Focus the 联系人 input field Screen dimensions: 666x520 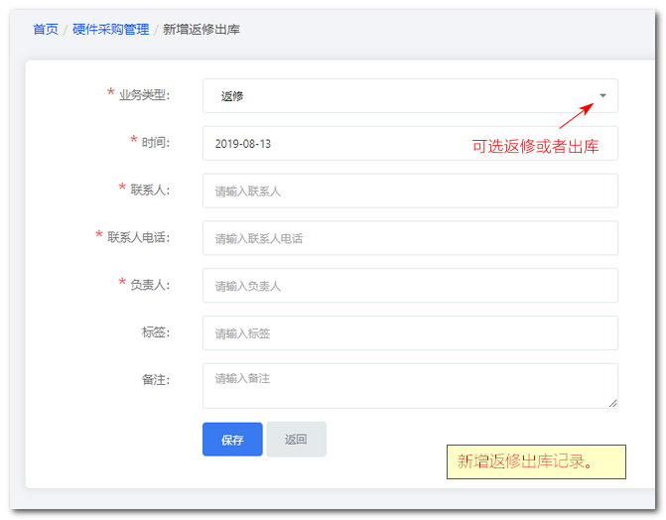point(410,191)
